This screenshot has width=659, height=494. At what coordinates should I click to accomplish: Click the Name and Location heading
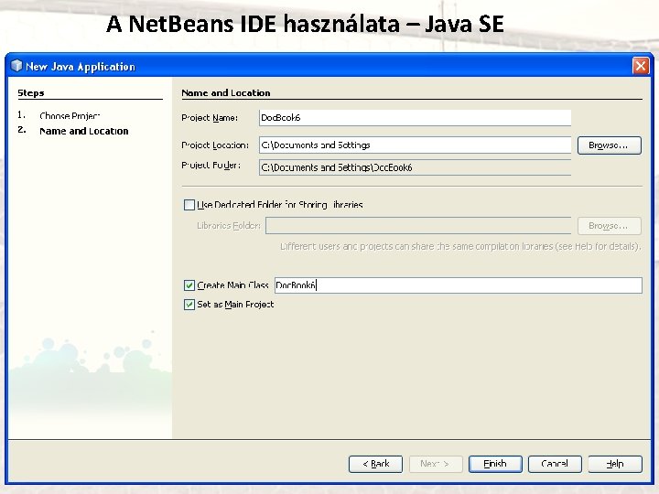(x=226, y=92)
